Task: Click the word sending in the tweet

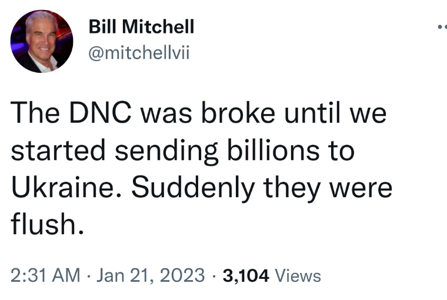Action: point(166,152)
